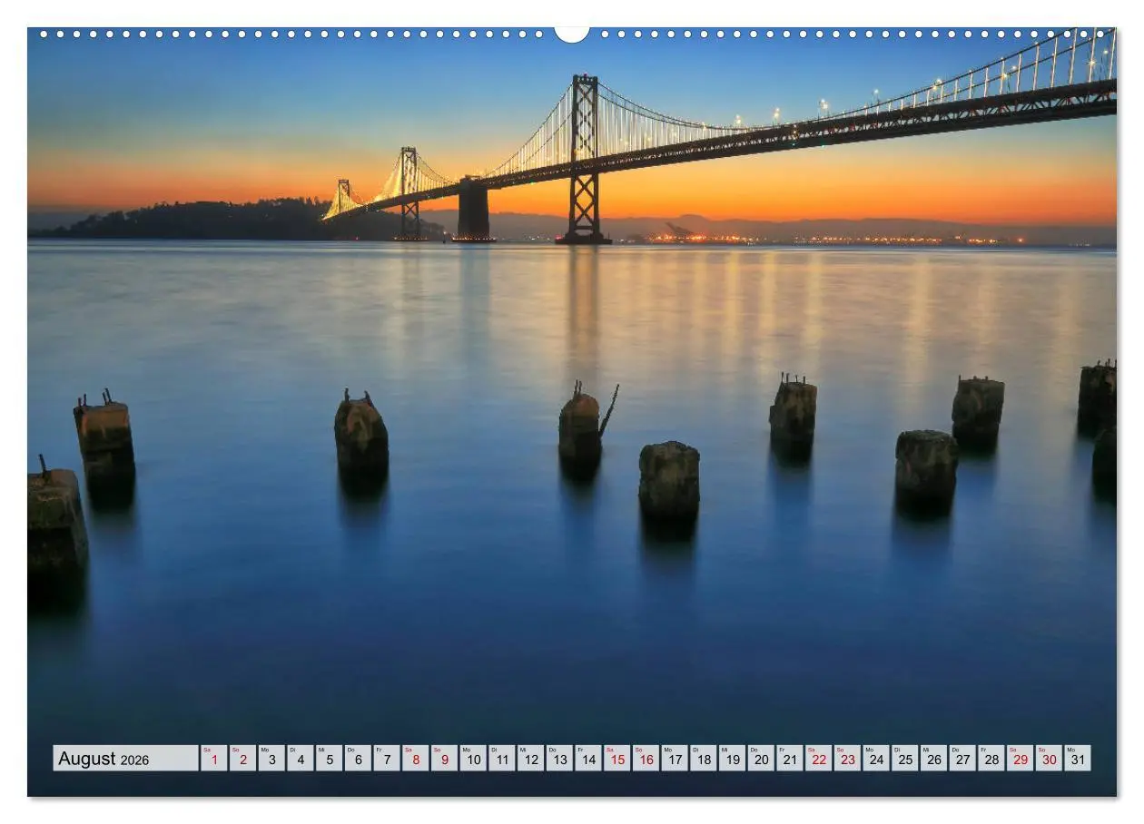The height and width of the screenshot is (824, 1144).
Task: Select the date cell numbered 13
Action: 559,759
